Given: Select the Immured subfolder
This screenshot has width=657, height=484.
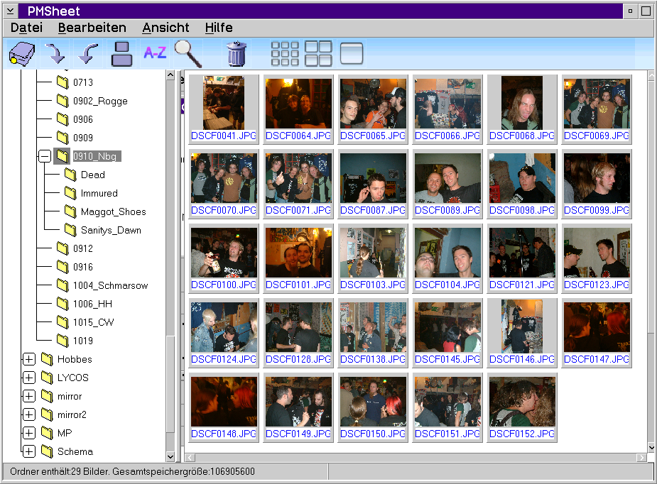Looking at the screenshot, I should pos(99,193).
